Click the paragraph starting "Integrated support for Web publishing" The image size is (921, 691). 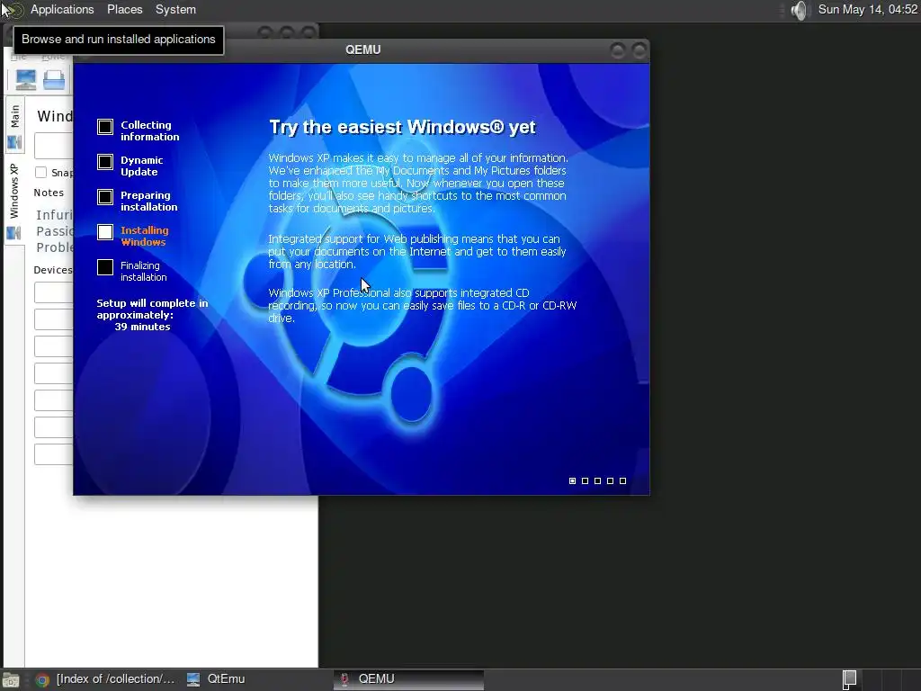(x=417, y=252)
